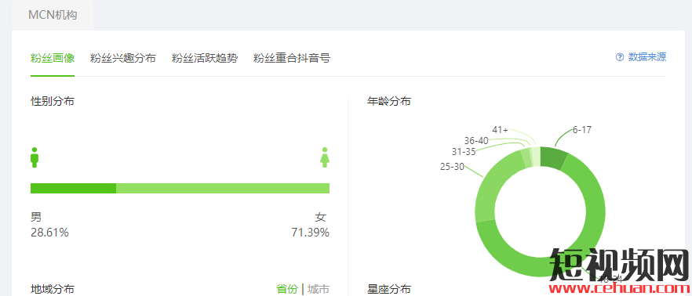
Task: Select the 粉丝画像 tab
Action: (53, 58)
